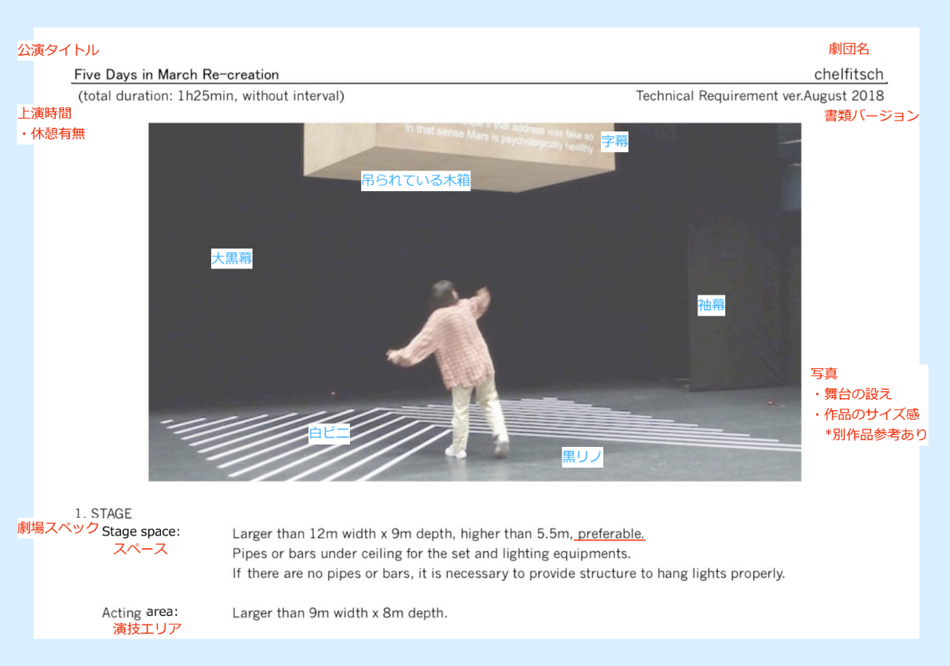This screenshot has height=666, width=950.
Task: Click the red-underlined word preferable
Action: (x=611, y=533)
